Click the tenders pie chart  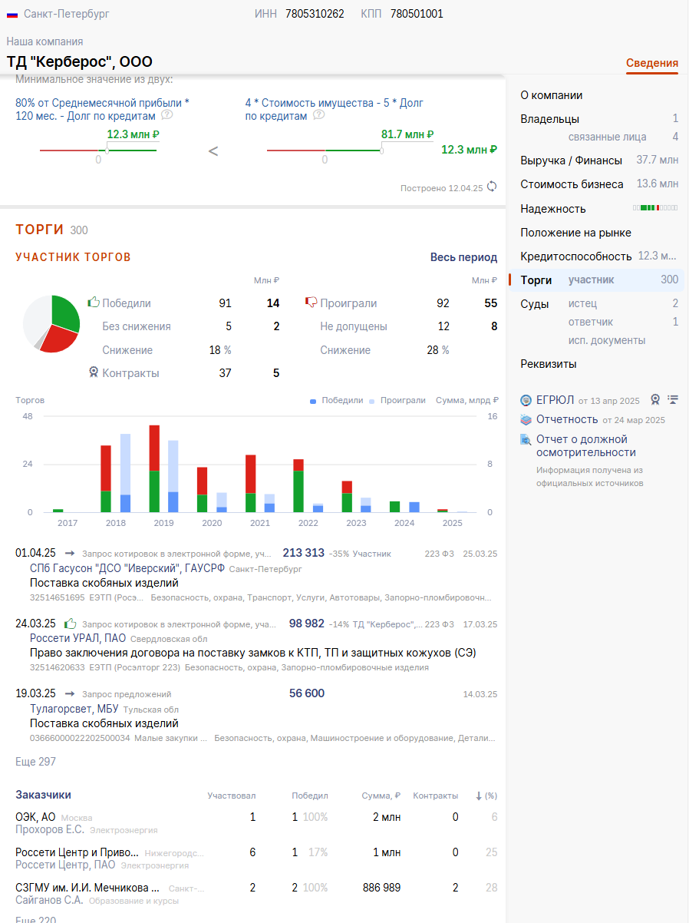(x=51, y=323)
